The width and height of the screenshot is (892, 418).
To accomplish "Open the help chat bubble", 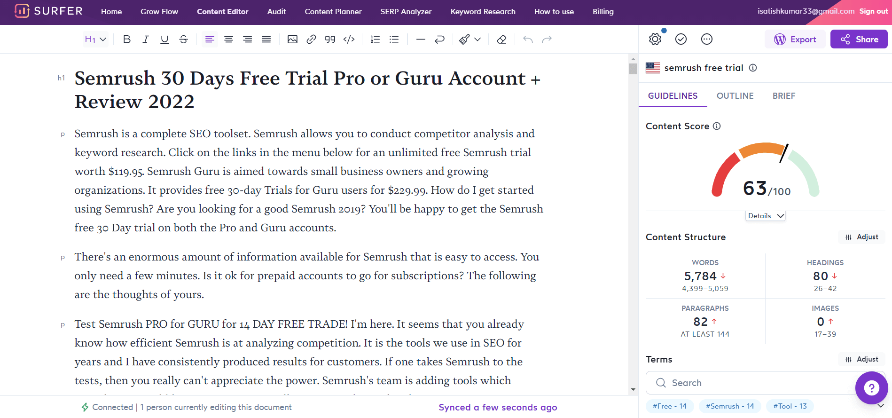I will pyautogui.click(x=872, y=388).
